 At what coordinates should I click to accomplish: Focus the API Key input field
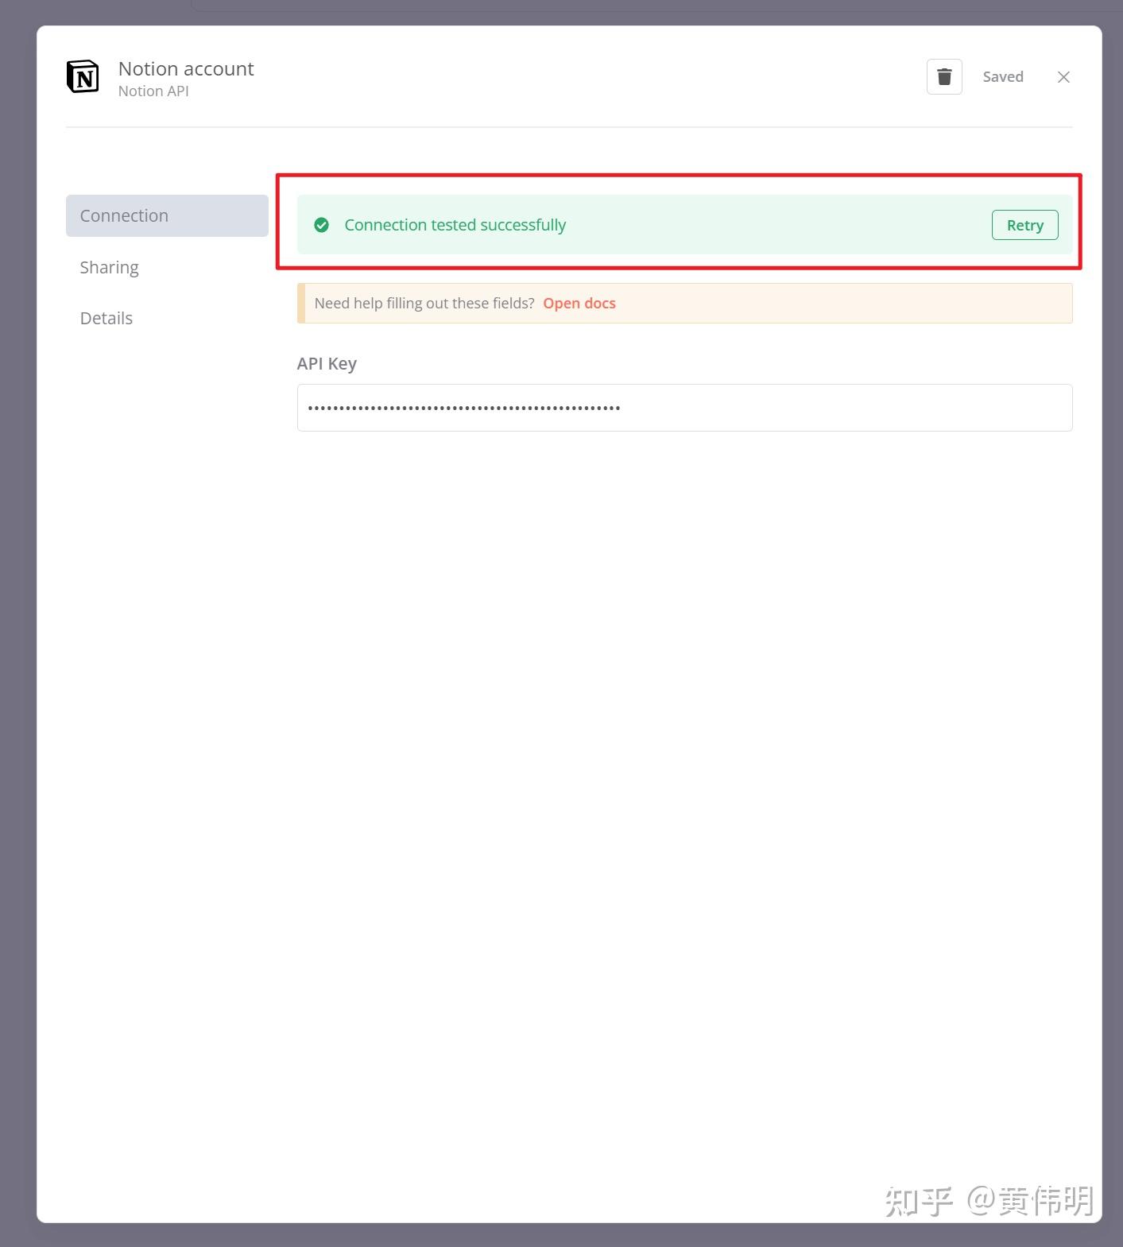pos(684,408)
